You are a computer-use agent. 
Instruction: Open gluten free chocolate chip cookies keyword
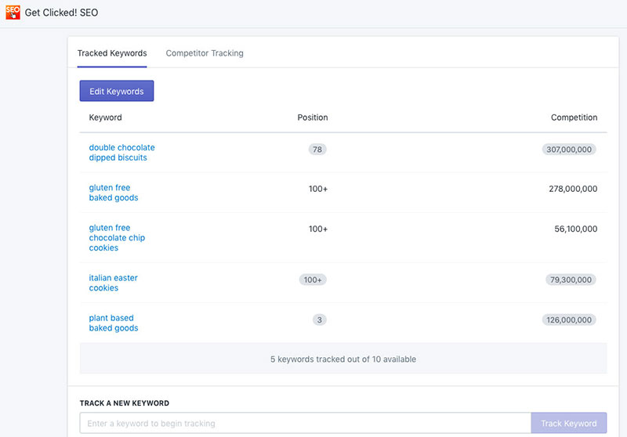(x=117, y=237)
